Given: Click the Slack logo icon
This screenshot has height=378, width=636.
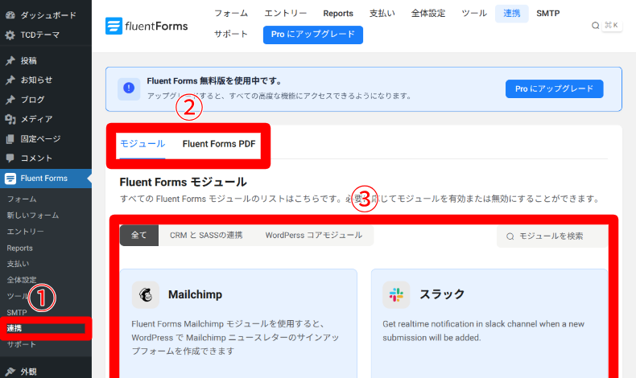Looking at the screenshot, I should [396, 294].
